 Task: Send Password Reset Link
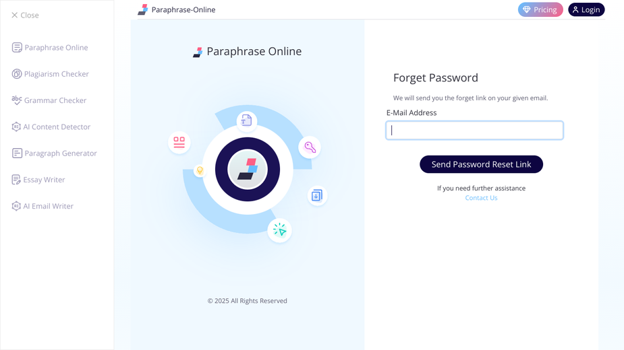click(481, 164)
